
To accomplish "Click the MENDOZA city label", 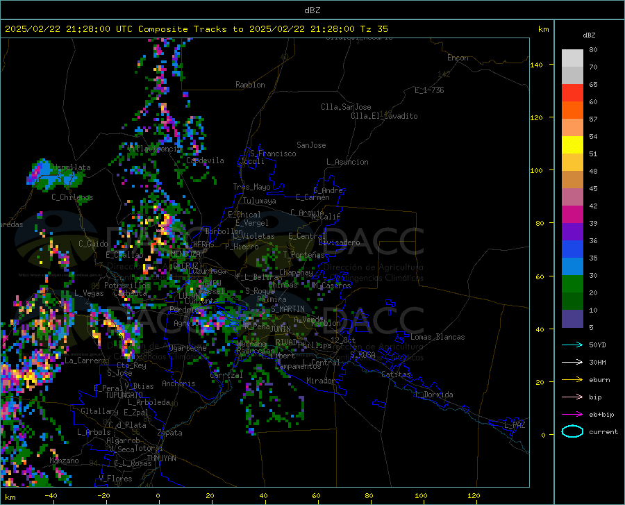I will pos(185,254).
